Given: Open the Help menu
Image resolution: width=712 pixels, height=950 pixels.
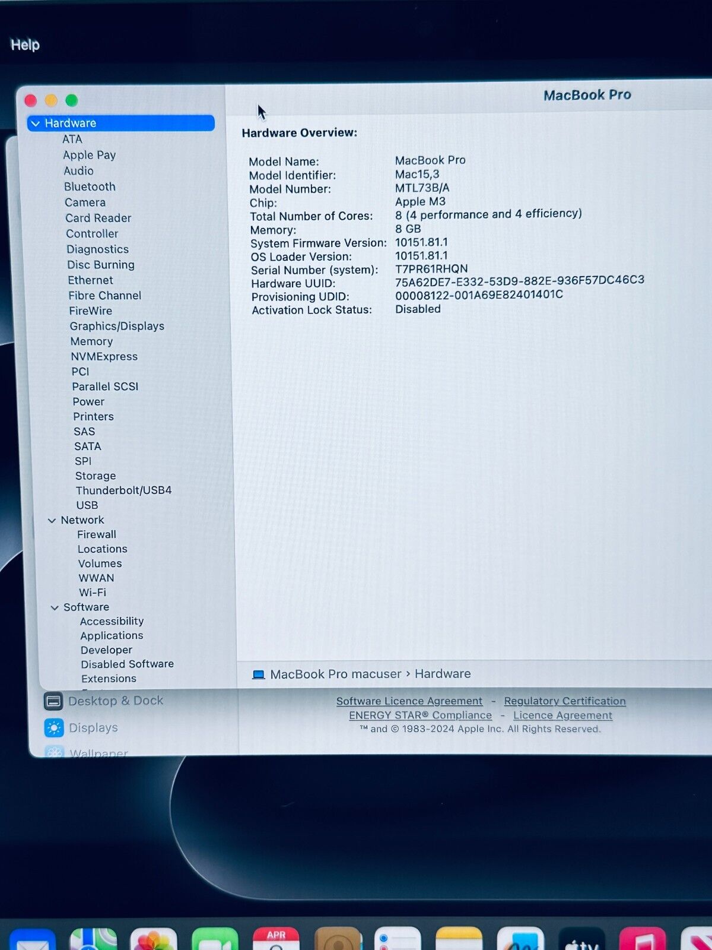Looking at the screenshot, I should pos(25,45).
